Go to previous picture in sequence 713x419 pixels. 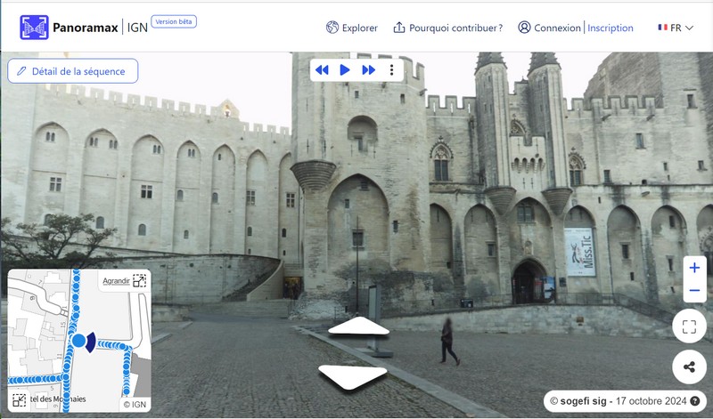coord(322,69)
